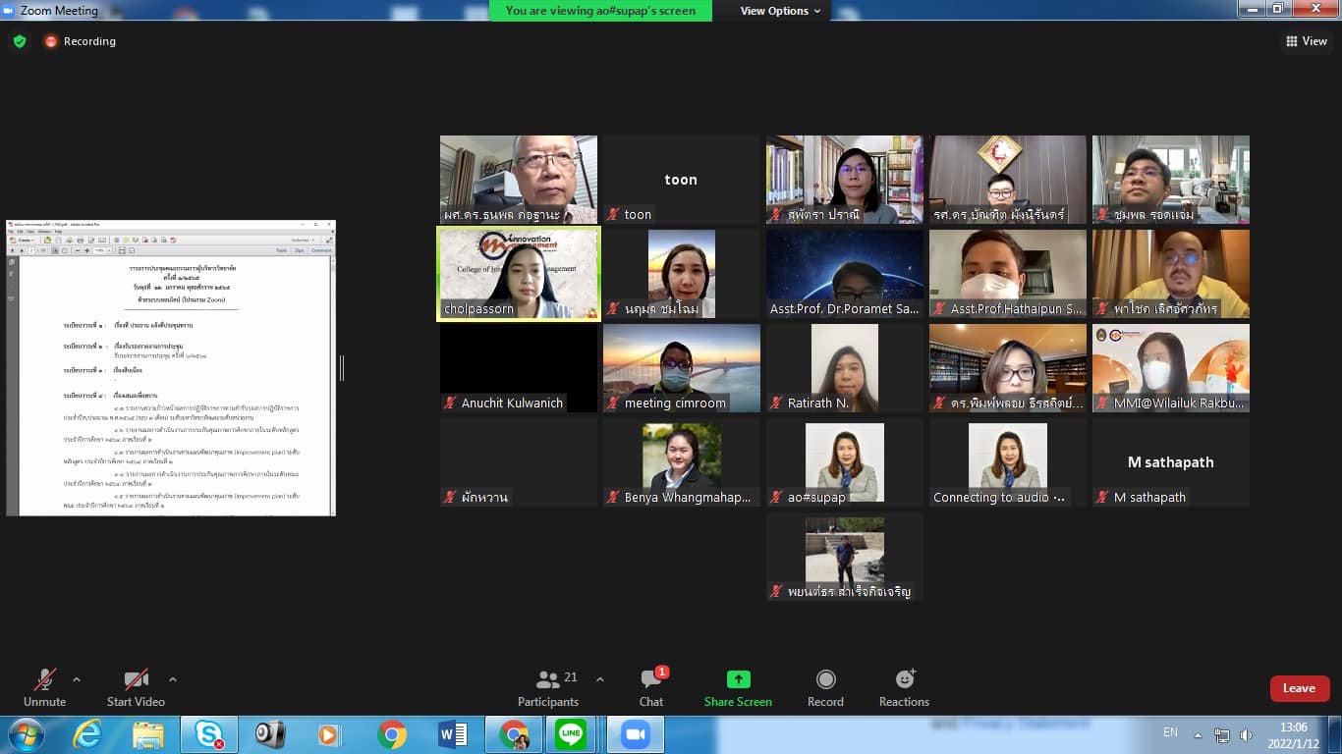Viewport: 1342px width, 754px height.
Task: Turn on camera with Start Video
Action: [x=136, y=687]
